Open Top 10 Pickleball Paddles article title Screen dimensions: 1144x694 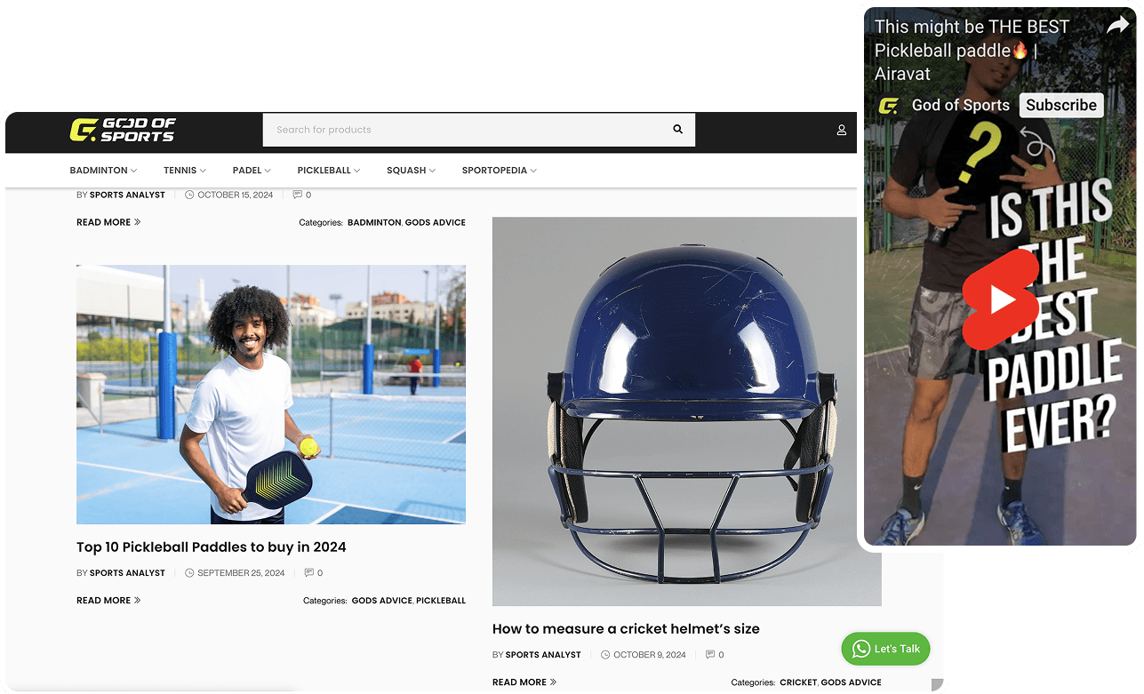coord(212,547)
